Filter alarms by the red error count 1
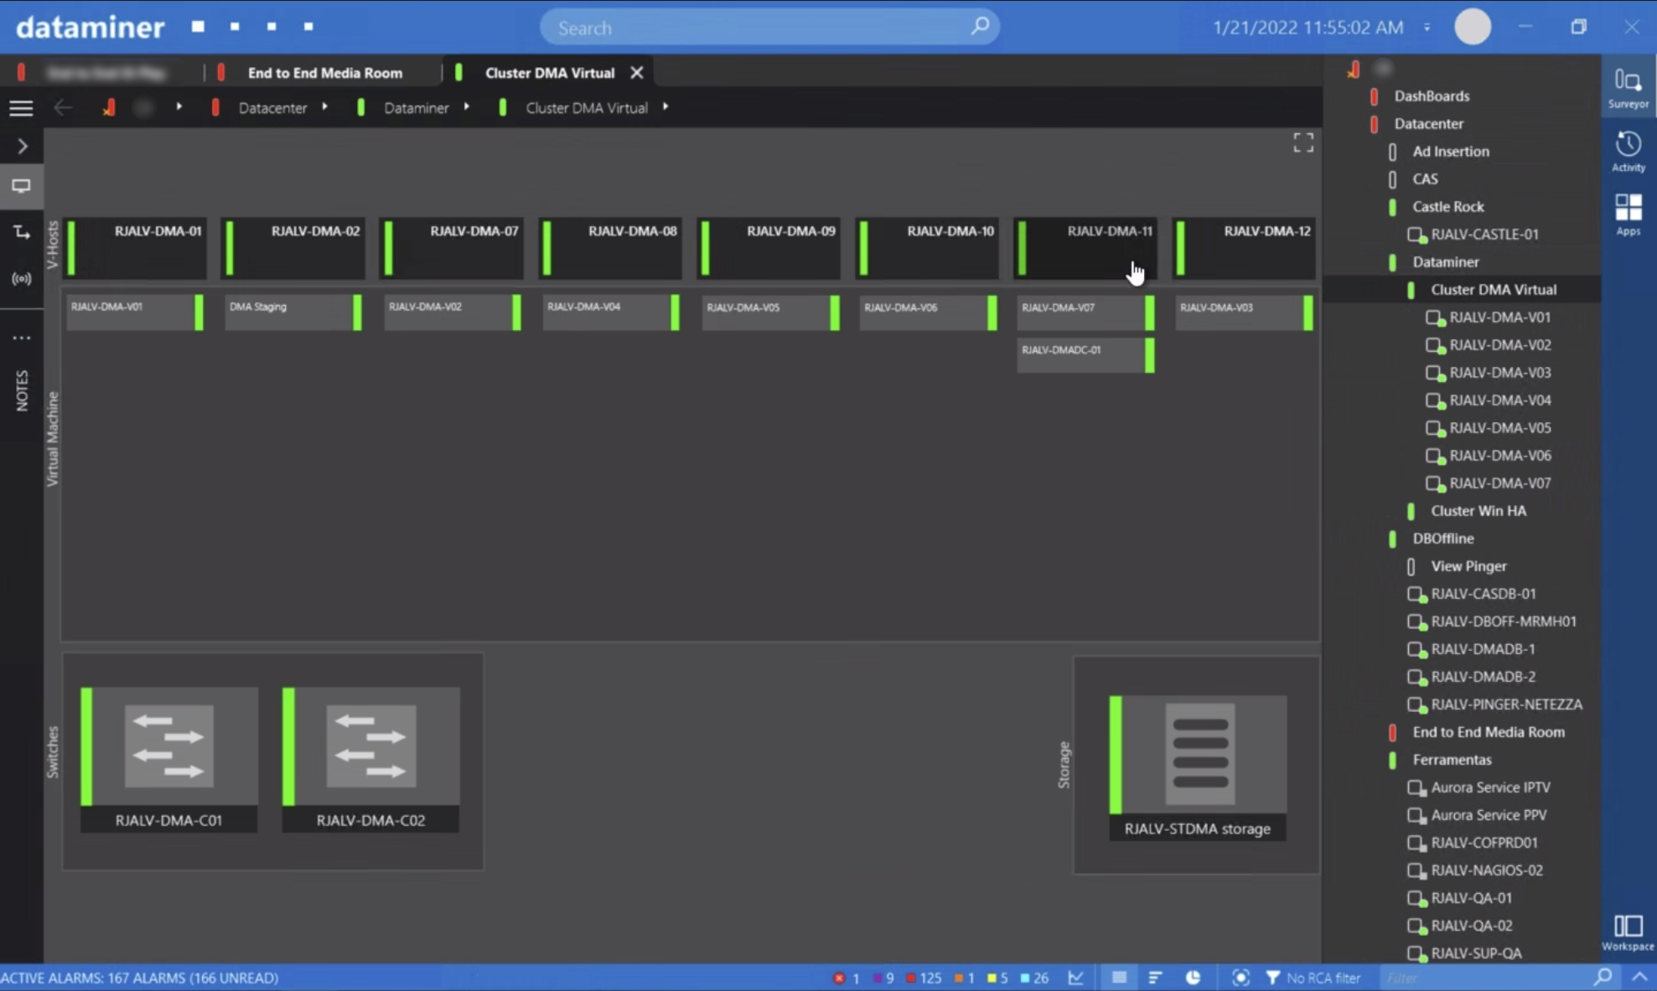Image resolution: width=1657 pixels, height=991 pixels. coord(846,978)
